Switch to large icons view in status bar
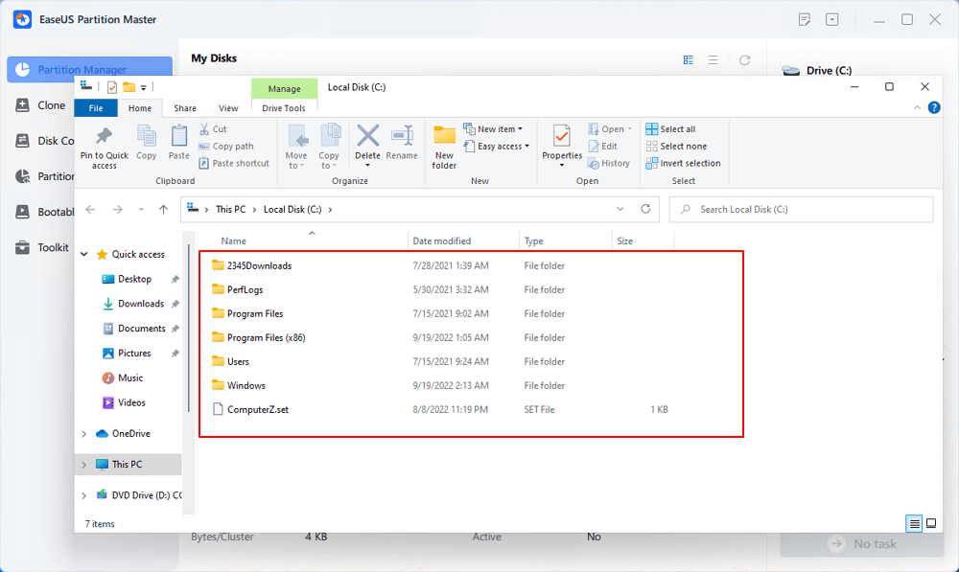Screen dimensions: 959x572 point(930,523)
